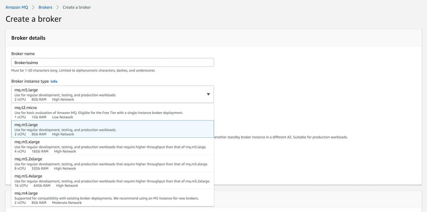Image resolution: width=427 pixels, height=212 pixels.
Task: Choose the highlighted mq.m5.large list option
Action: [x=112, y=129]
